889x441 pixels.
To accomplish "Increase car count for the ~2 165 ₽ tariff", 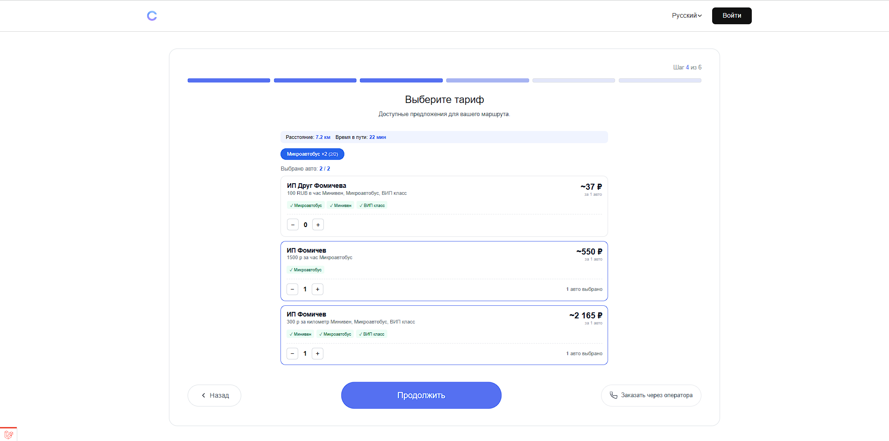I will [317, 353].
